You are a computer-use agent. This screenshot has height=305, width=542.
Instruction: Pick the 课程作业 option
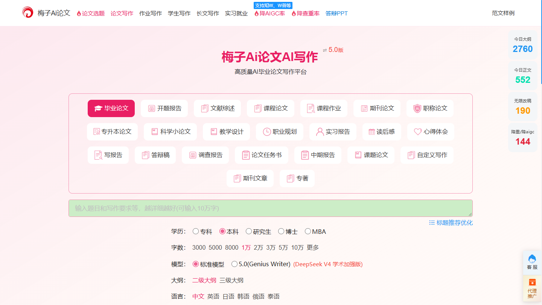[x=324, y=108]
